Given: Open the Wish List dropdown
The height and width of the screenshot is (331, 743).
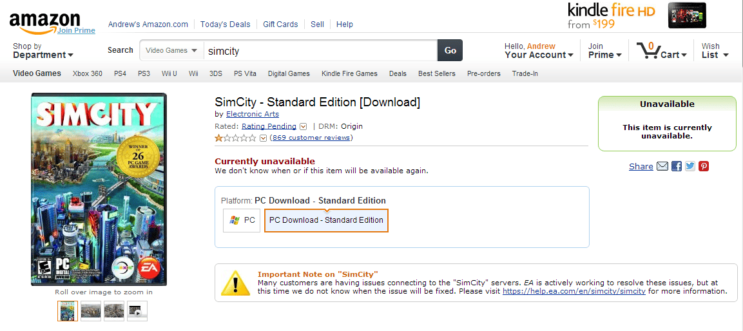Looking at the screenshot, I should (715, 50).
